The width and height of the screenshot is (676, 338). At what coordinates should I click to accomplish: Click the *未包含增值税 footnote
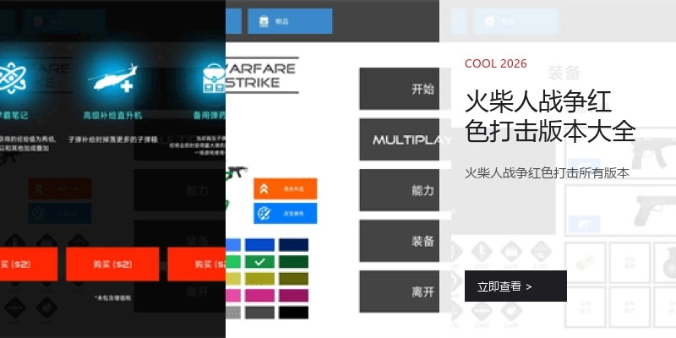[x=112, y=298]
